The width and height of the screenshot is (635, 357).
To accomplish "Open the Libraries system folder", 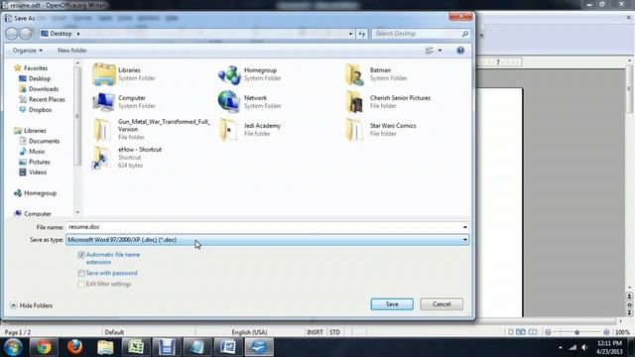I will click(124, 74).
